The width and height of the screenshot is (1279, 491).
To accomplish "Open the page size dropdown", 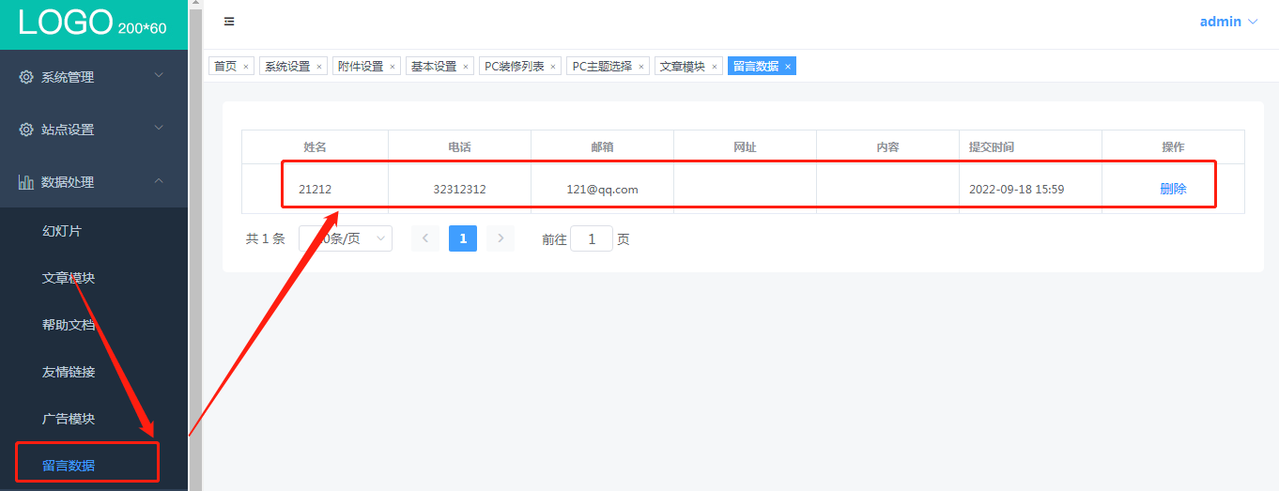I will pos(346,238).
